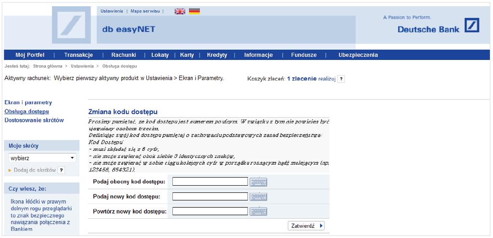This screenshot has height=238, width=493.
Task: Open the Transakcje menu
Action: tap(78, 55)
